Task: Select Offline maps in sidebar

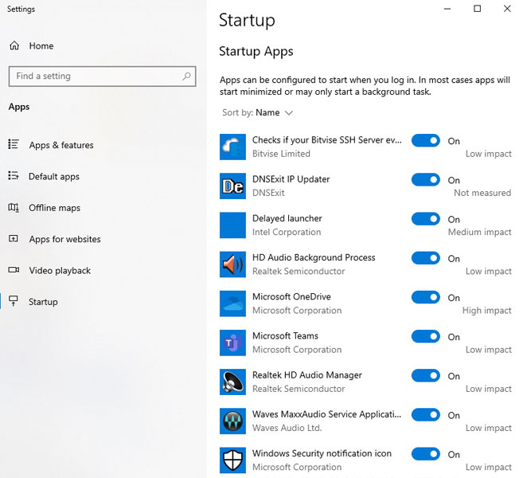Action: point(54,208)
